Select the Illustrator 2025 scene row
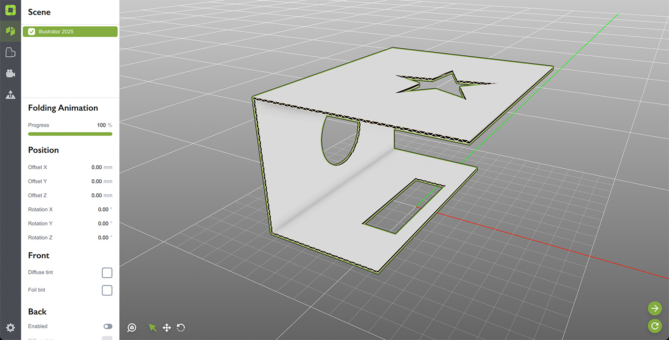 coord(70,32)
